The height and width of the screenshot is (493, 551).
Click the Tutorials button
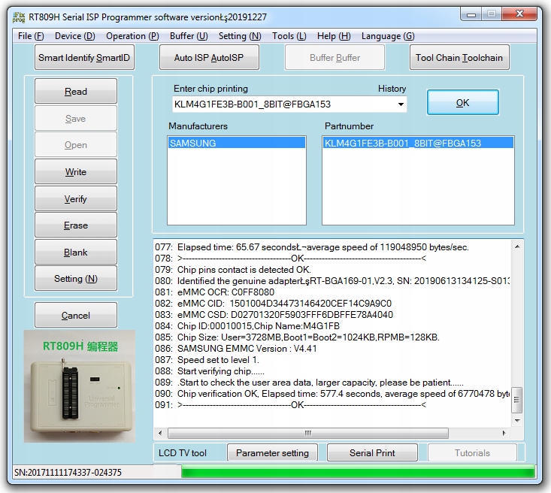pyautogui.click(x=472, y=453)
